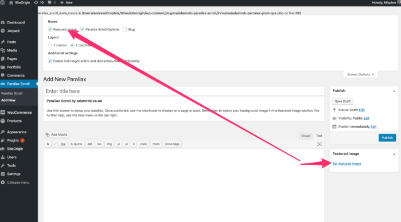The height and width of the screenshot is (222, 401).
Task: Collapse the Screen Options panel
Action: 360,74
